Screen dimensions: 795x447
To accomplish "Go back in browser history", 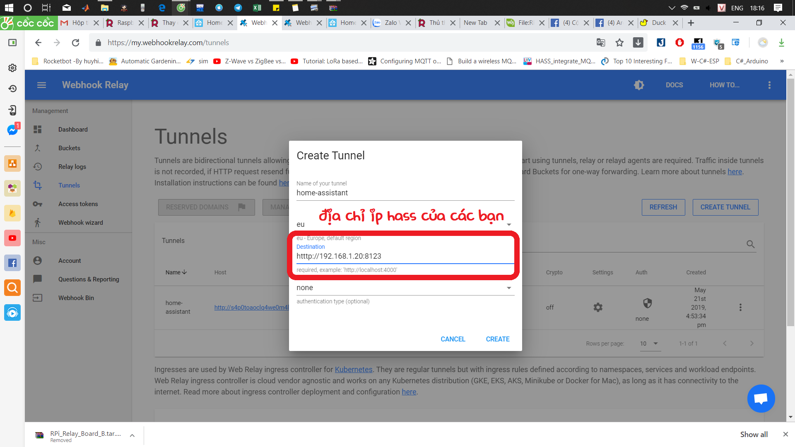I will (x=38, y=42).
